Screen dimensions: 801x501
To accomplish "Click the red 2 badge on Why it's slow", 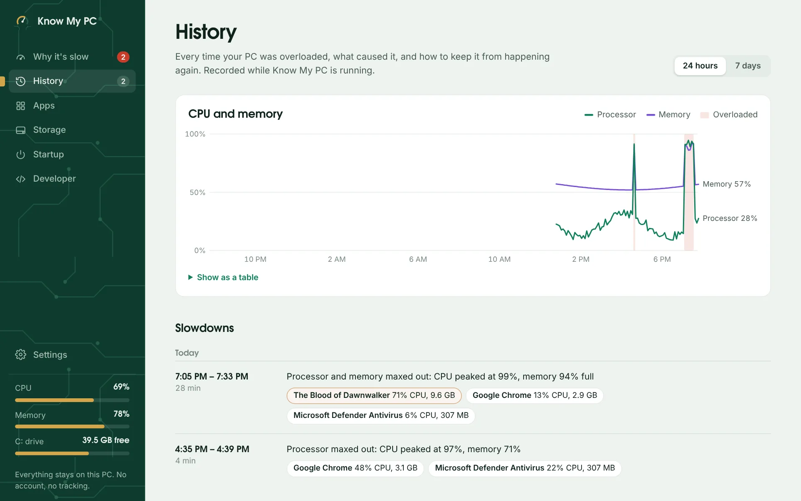I will pos(123,57).
